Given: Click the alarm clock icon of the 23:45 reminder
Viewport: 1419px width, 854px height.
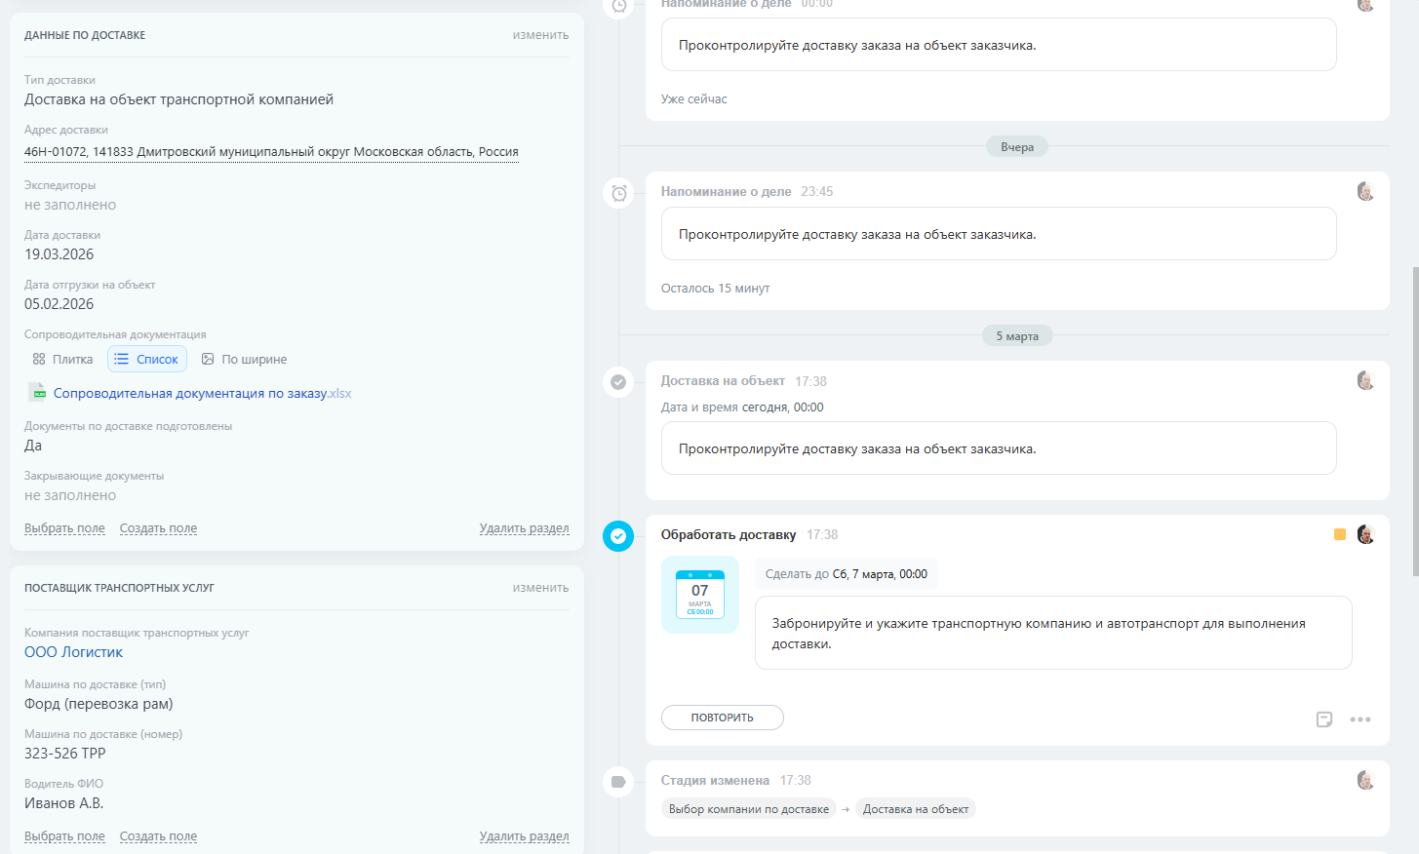Looking at the screenshot, I should tap(618, 193).
